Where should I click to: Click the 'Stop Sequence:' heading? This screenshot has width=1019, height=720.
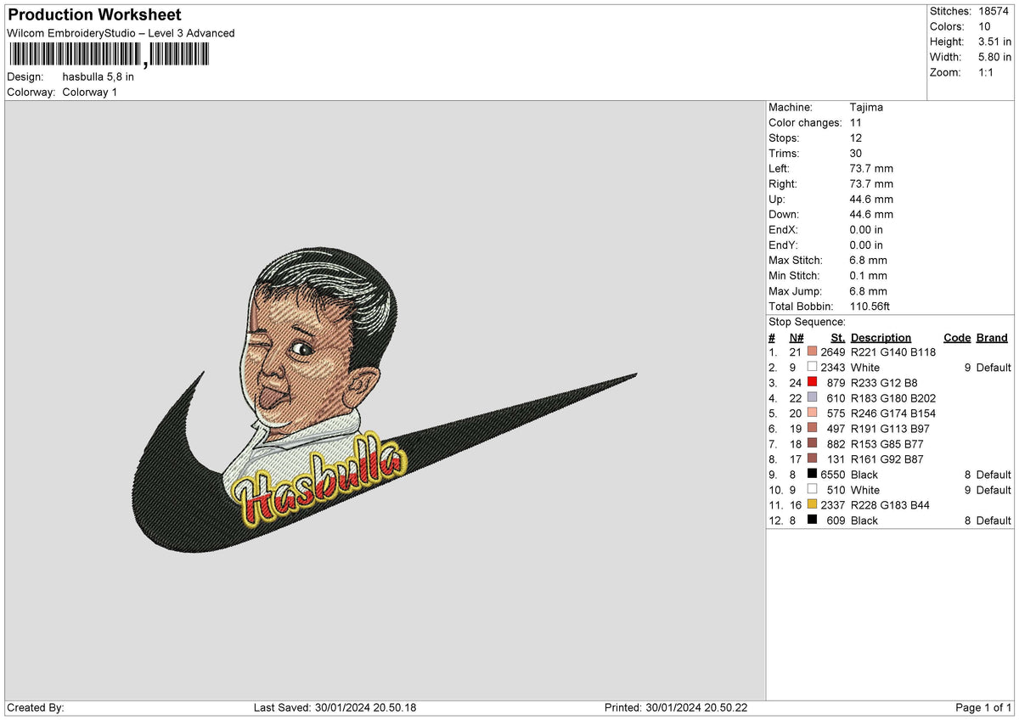(807, 322)
